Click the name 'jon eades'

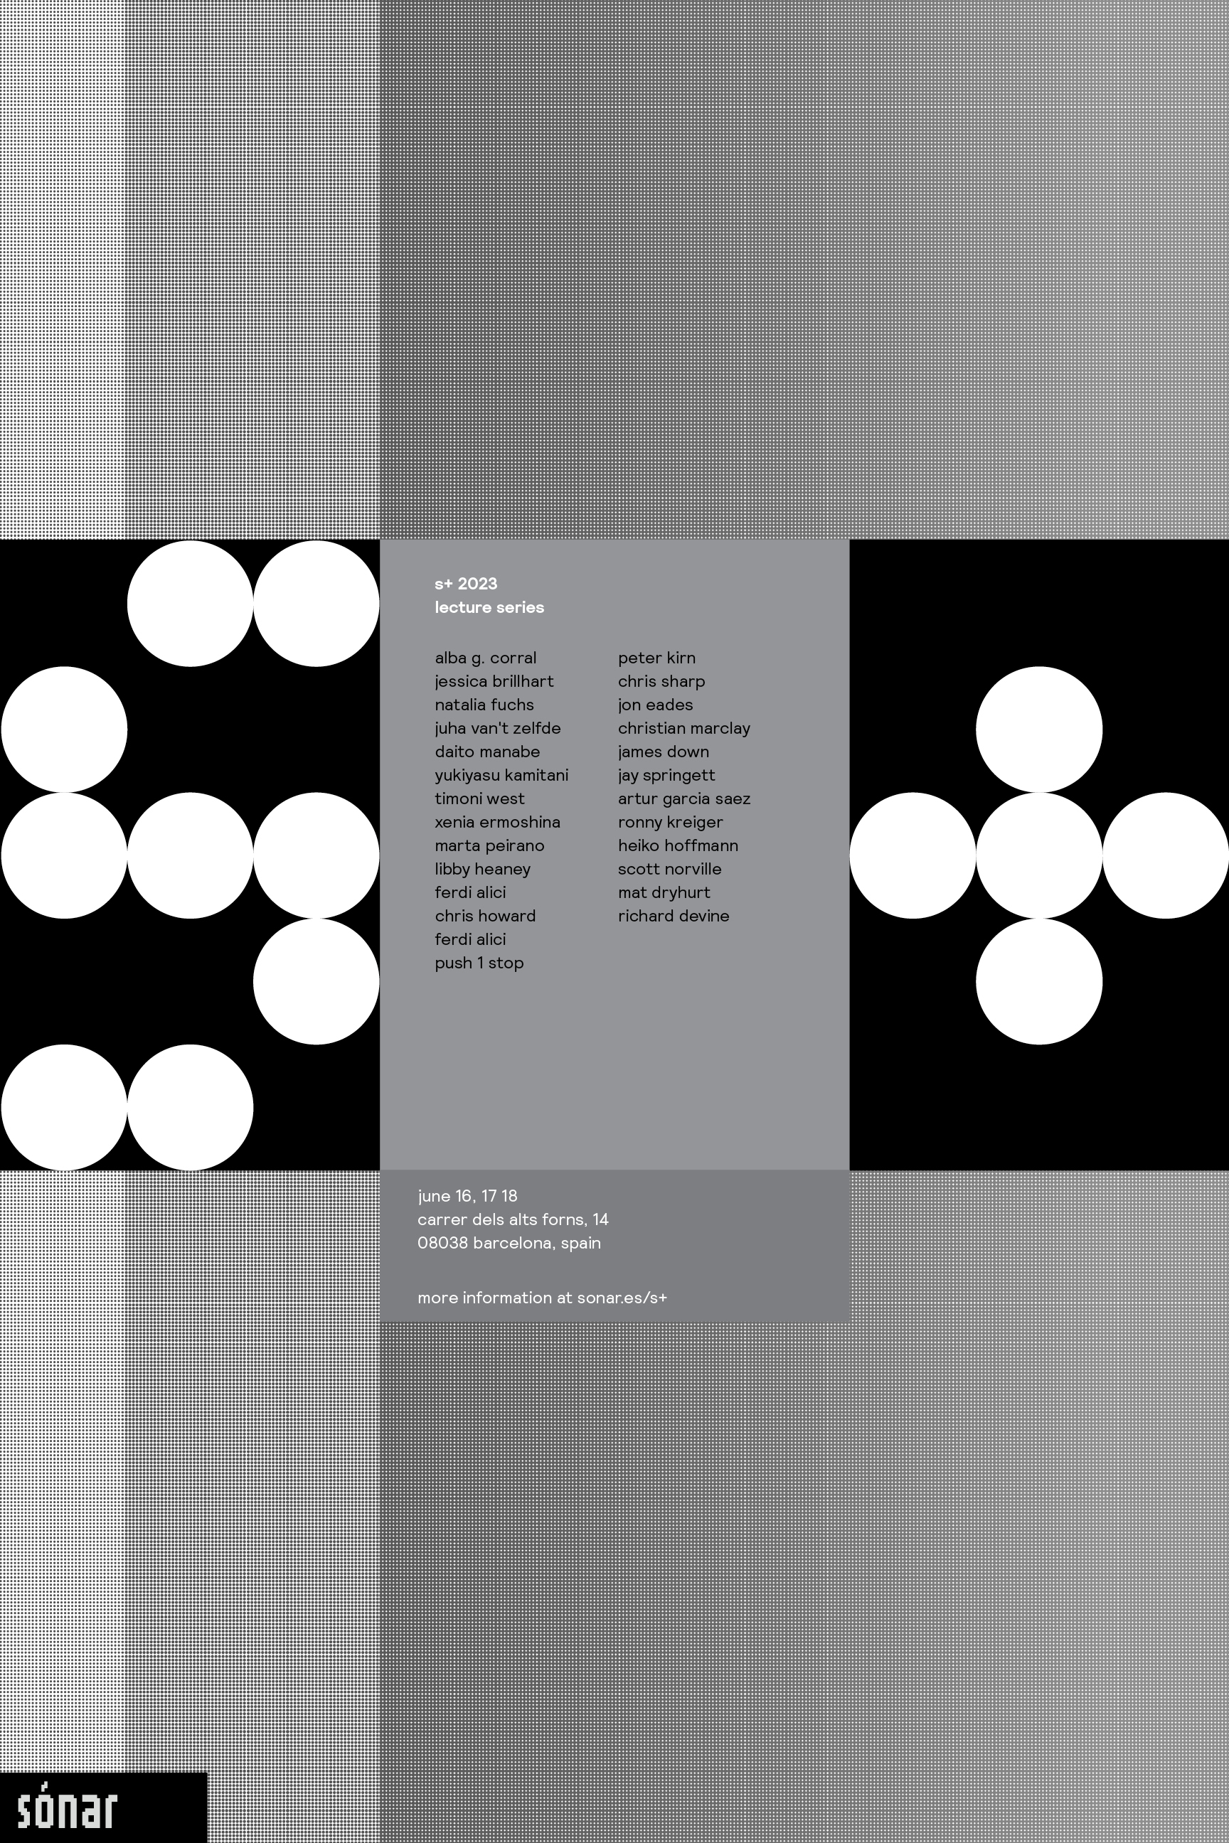[x=655, y=705]
